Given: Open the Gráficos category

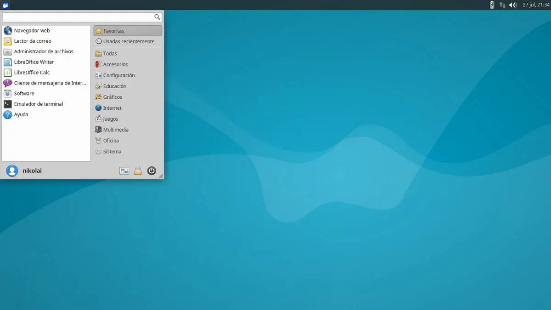Looking at the screenshot, I should [x=128, y=97].
